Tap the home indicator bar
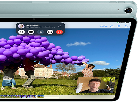The image size is (138, 102). (41, 98)
